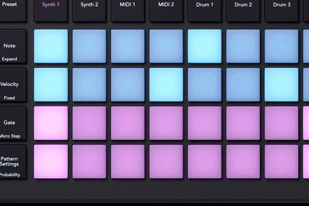Screen dimensions: 309x206
Task: Select the Drum 1 track button
Action: pyautogui.click(x=204, y=10)
